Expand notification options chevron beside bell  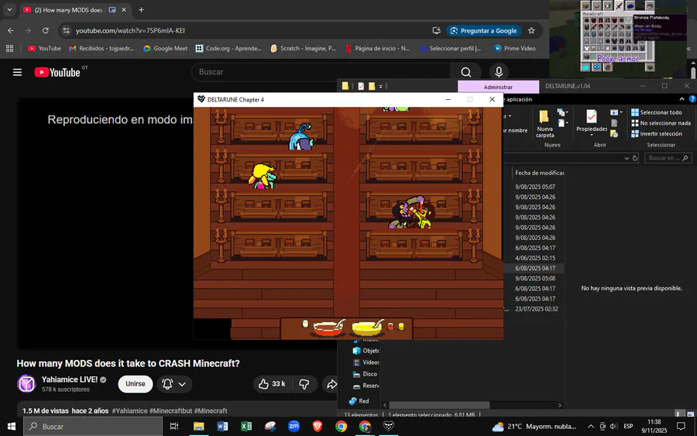pyautogui.click(x=182, y=384)
